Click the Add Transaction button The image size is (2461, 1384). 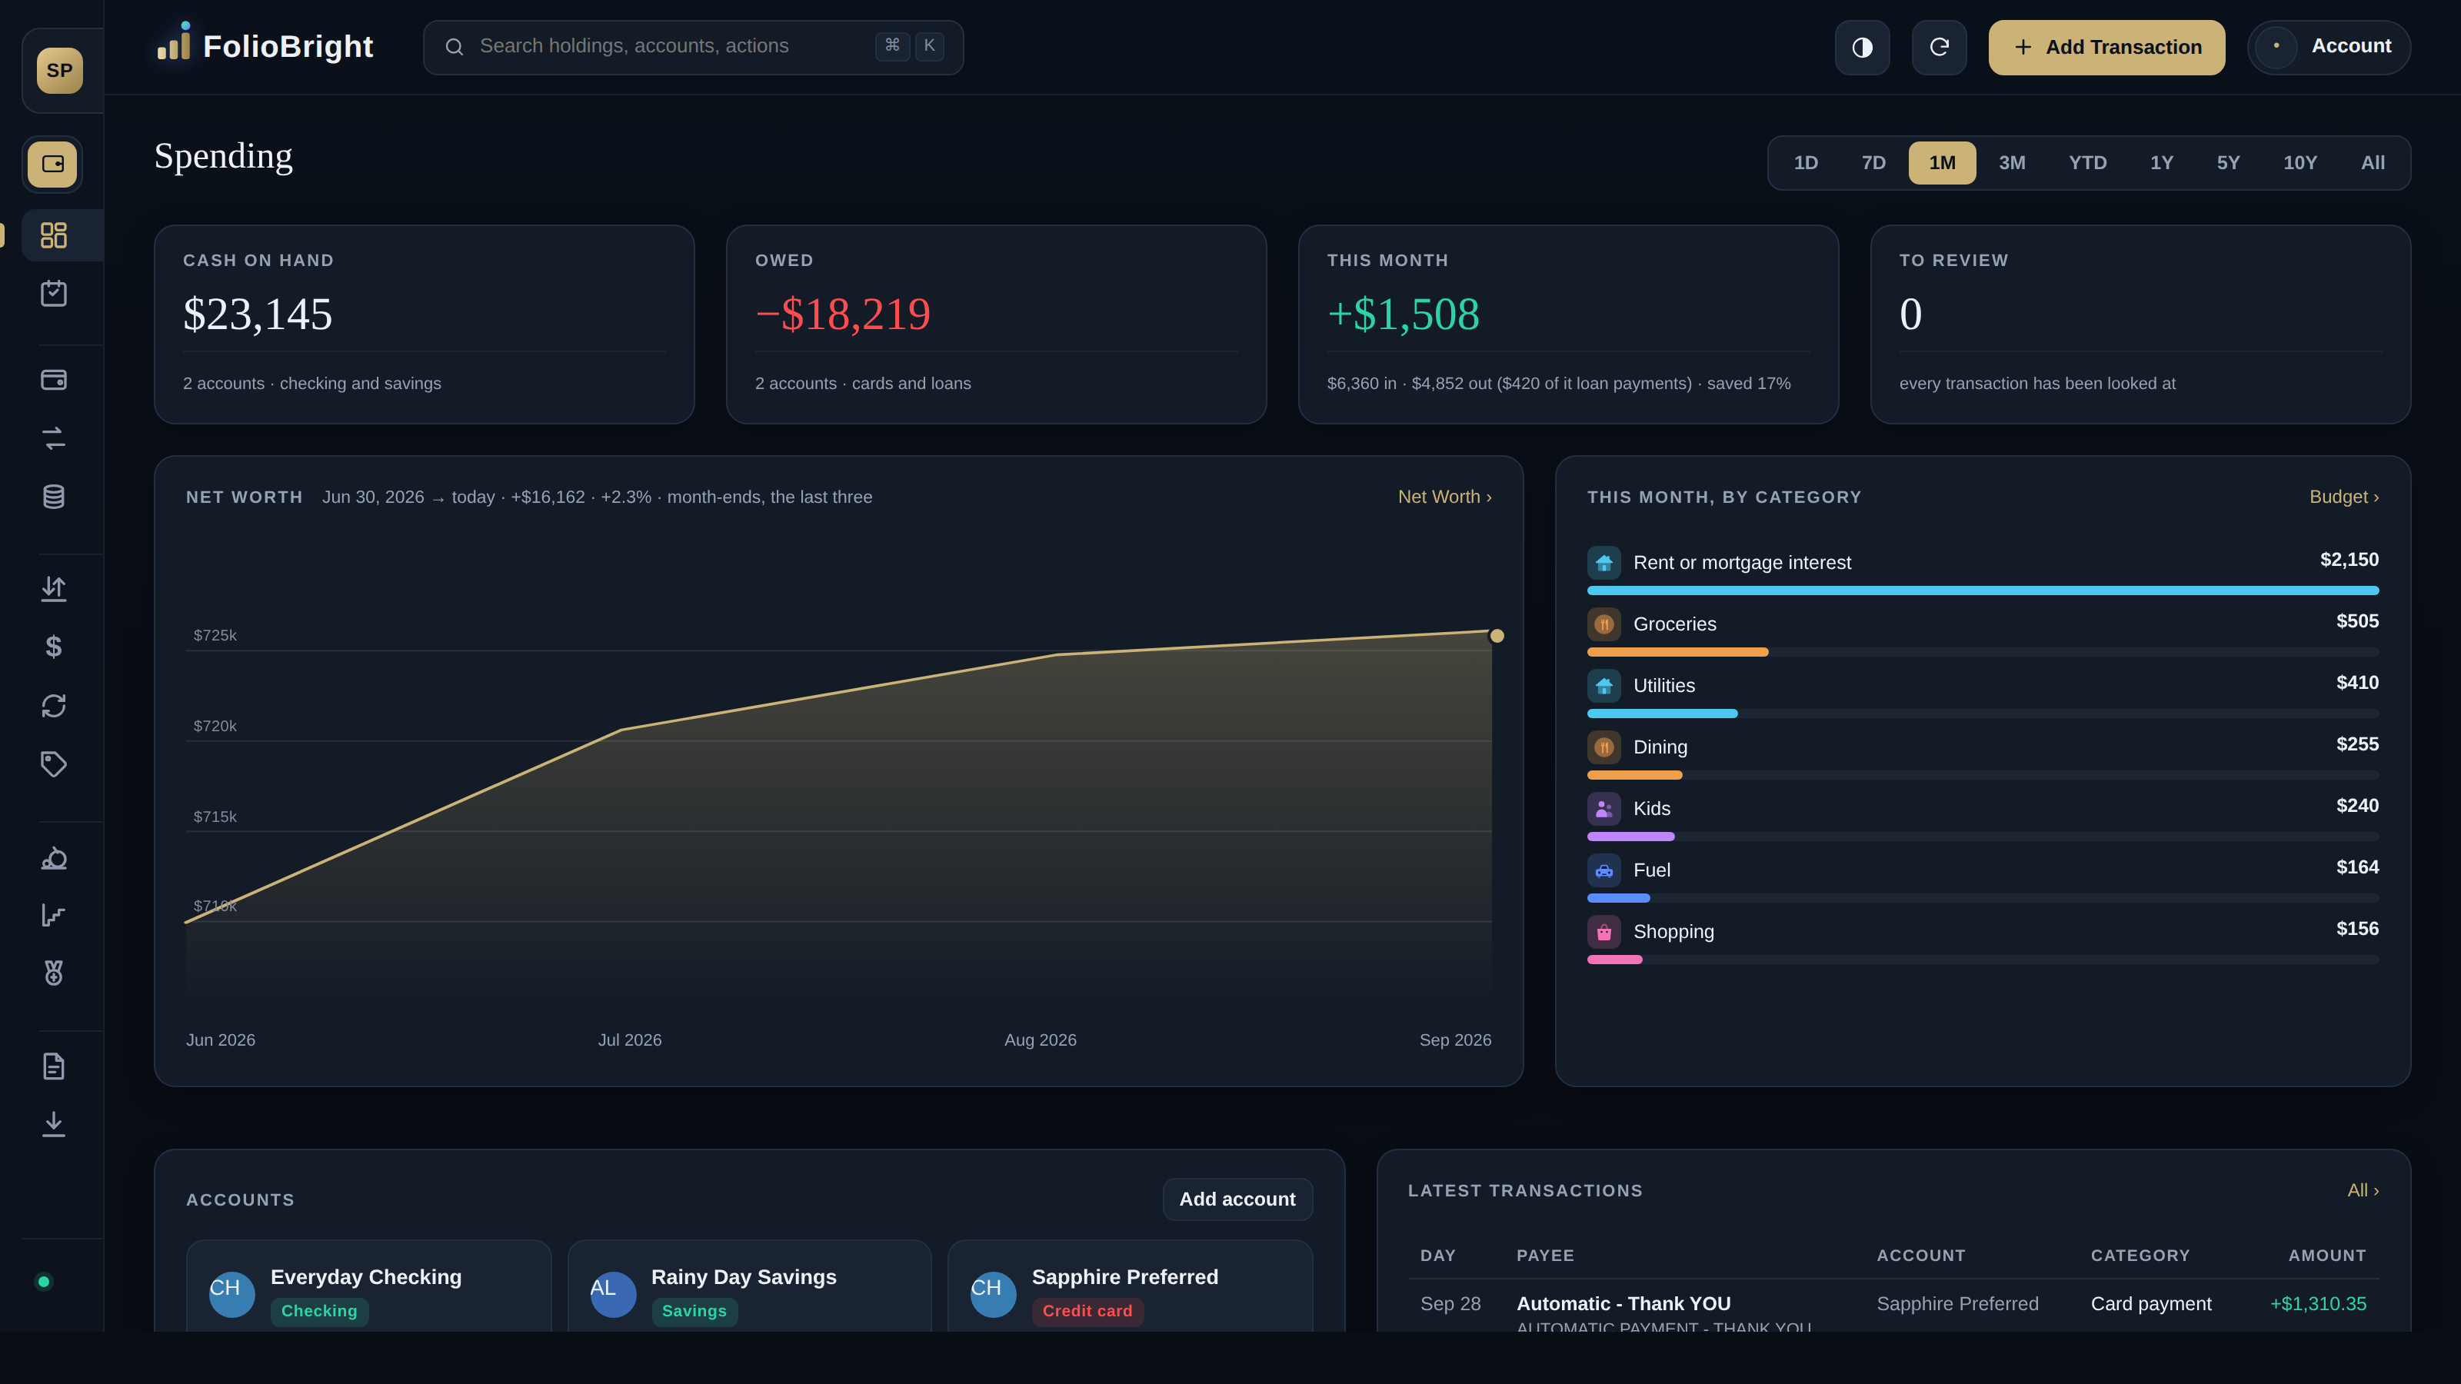click(x=2106, y=48)
